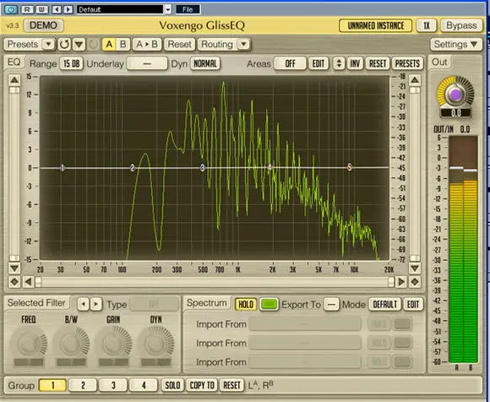Open the Export To selector
This screenshot has height=402, width=490.
(x=331, y=304)
